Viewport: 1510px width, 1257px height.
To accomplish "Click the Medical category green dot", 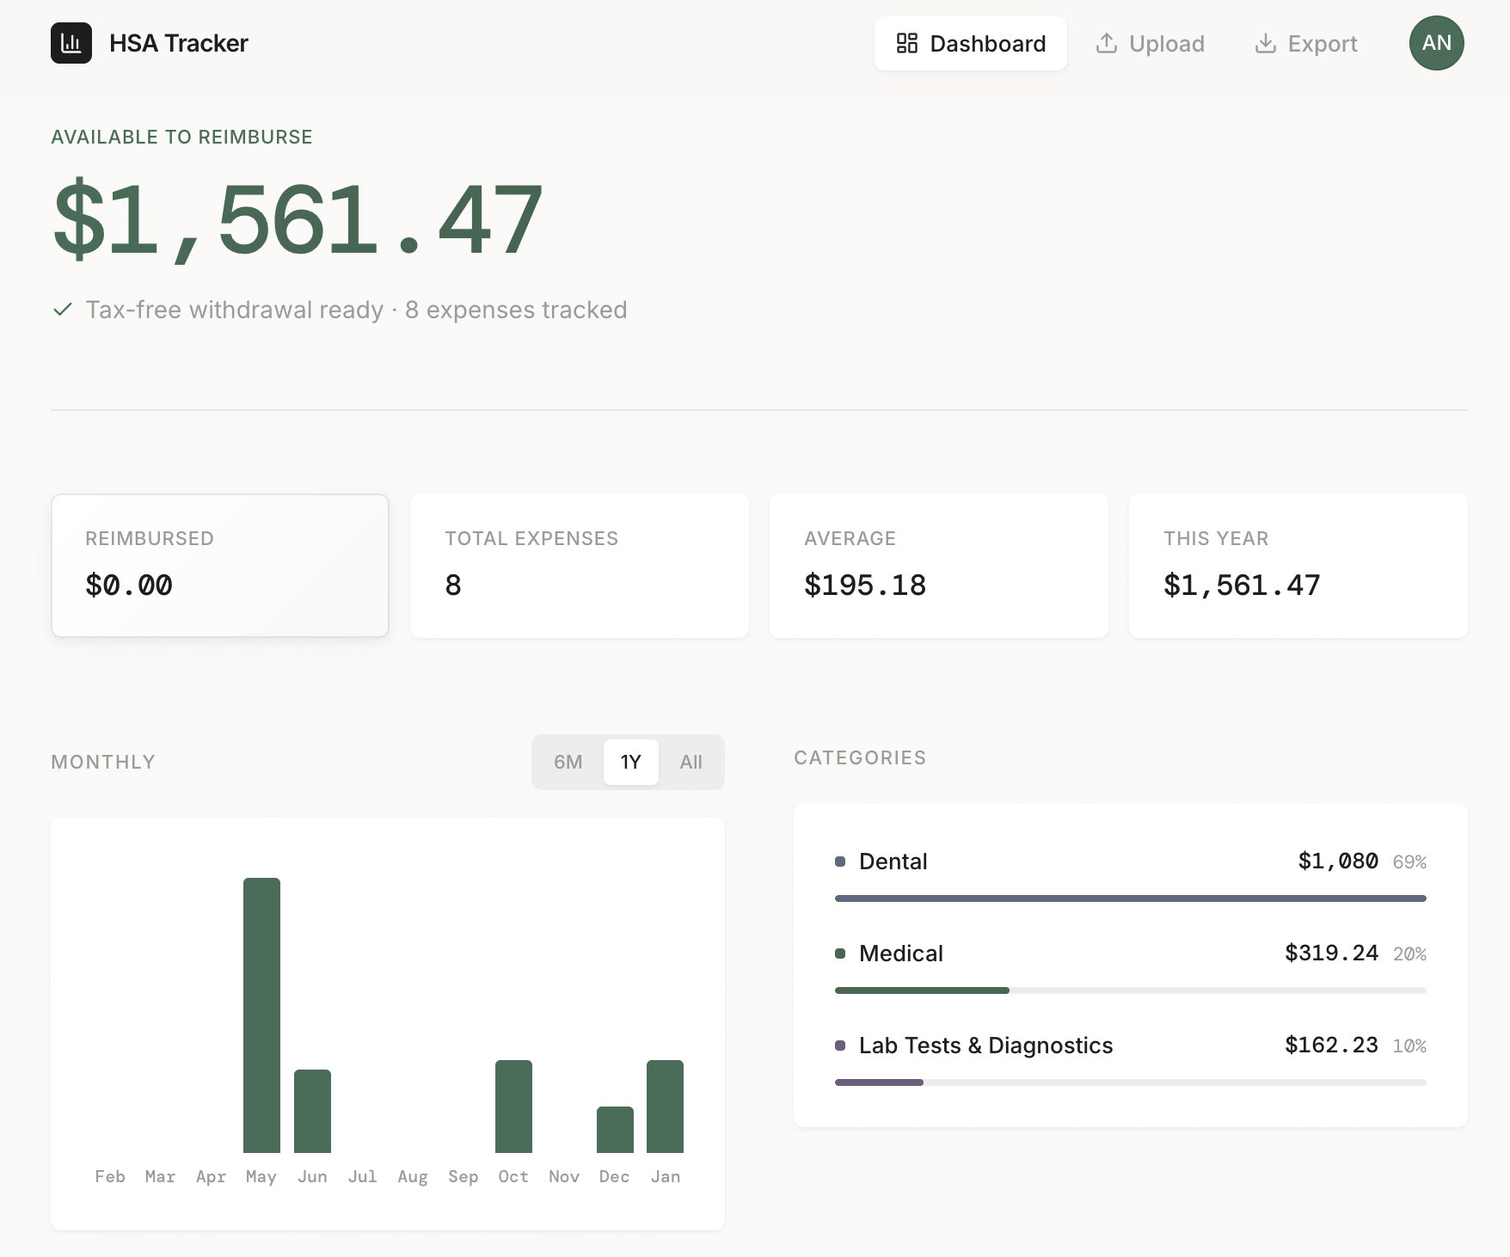I will pyautogui.click(x=840, y=953).
